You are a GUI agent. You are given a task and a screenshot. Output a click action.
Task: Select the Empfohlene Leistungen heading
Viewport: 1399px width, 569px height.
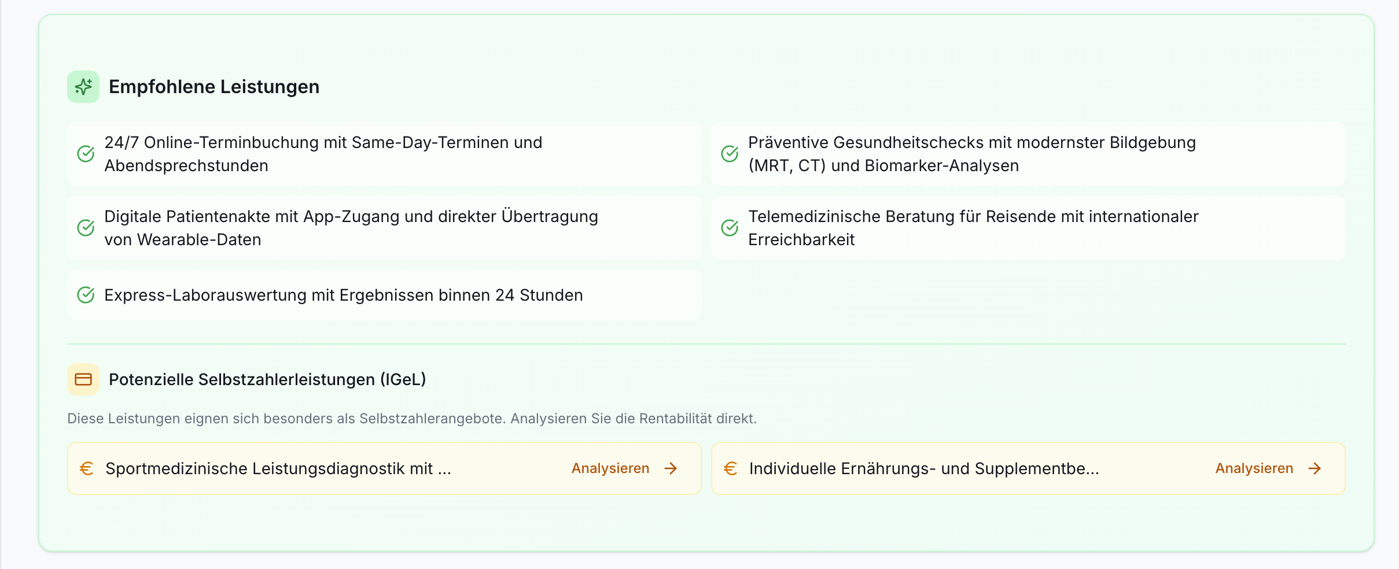click(214, 87)
